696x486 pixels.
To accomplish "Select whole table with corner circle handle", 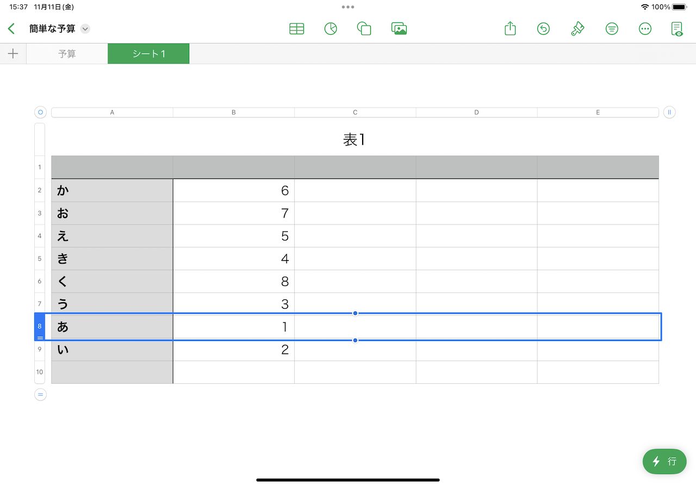I will pyautogui.click(x=40, y=113).
